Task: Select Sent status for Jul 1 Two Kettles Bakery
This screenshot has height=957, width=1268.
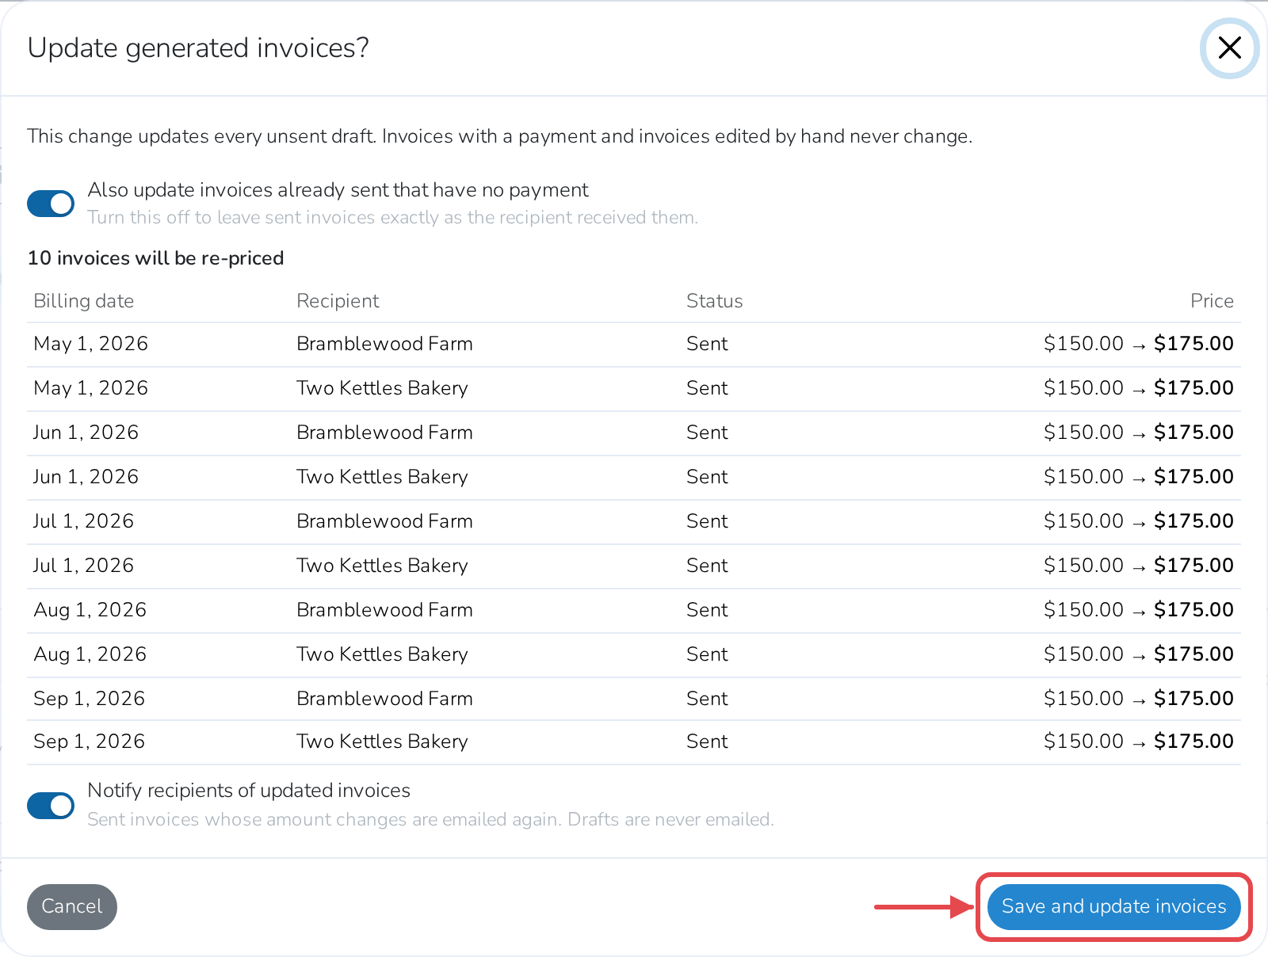Action: (x=707, y=566)
